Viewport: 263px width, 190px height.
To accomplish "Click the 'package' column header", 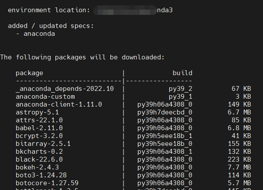I will pyautogui.click(x=29, y=73).
